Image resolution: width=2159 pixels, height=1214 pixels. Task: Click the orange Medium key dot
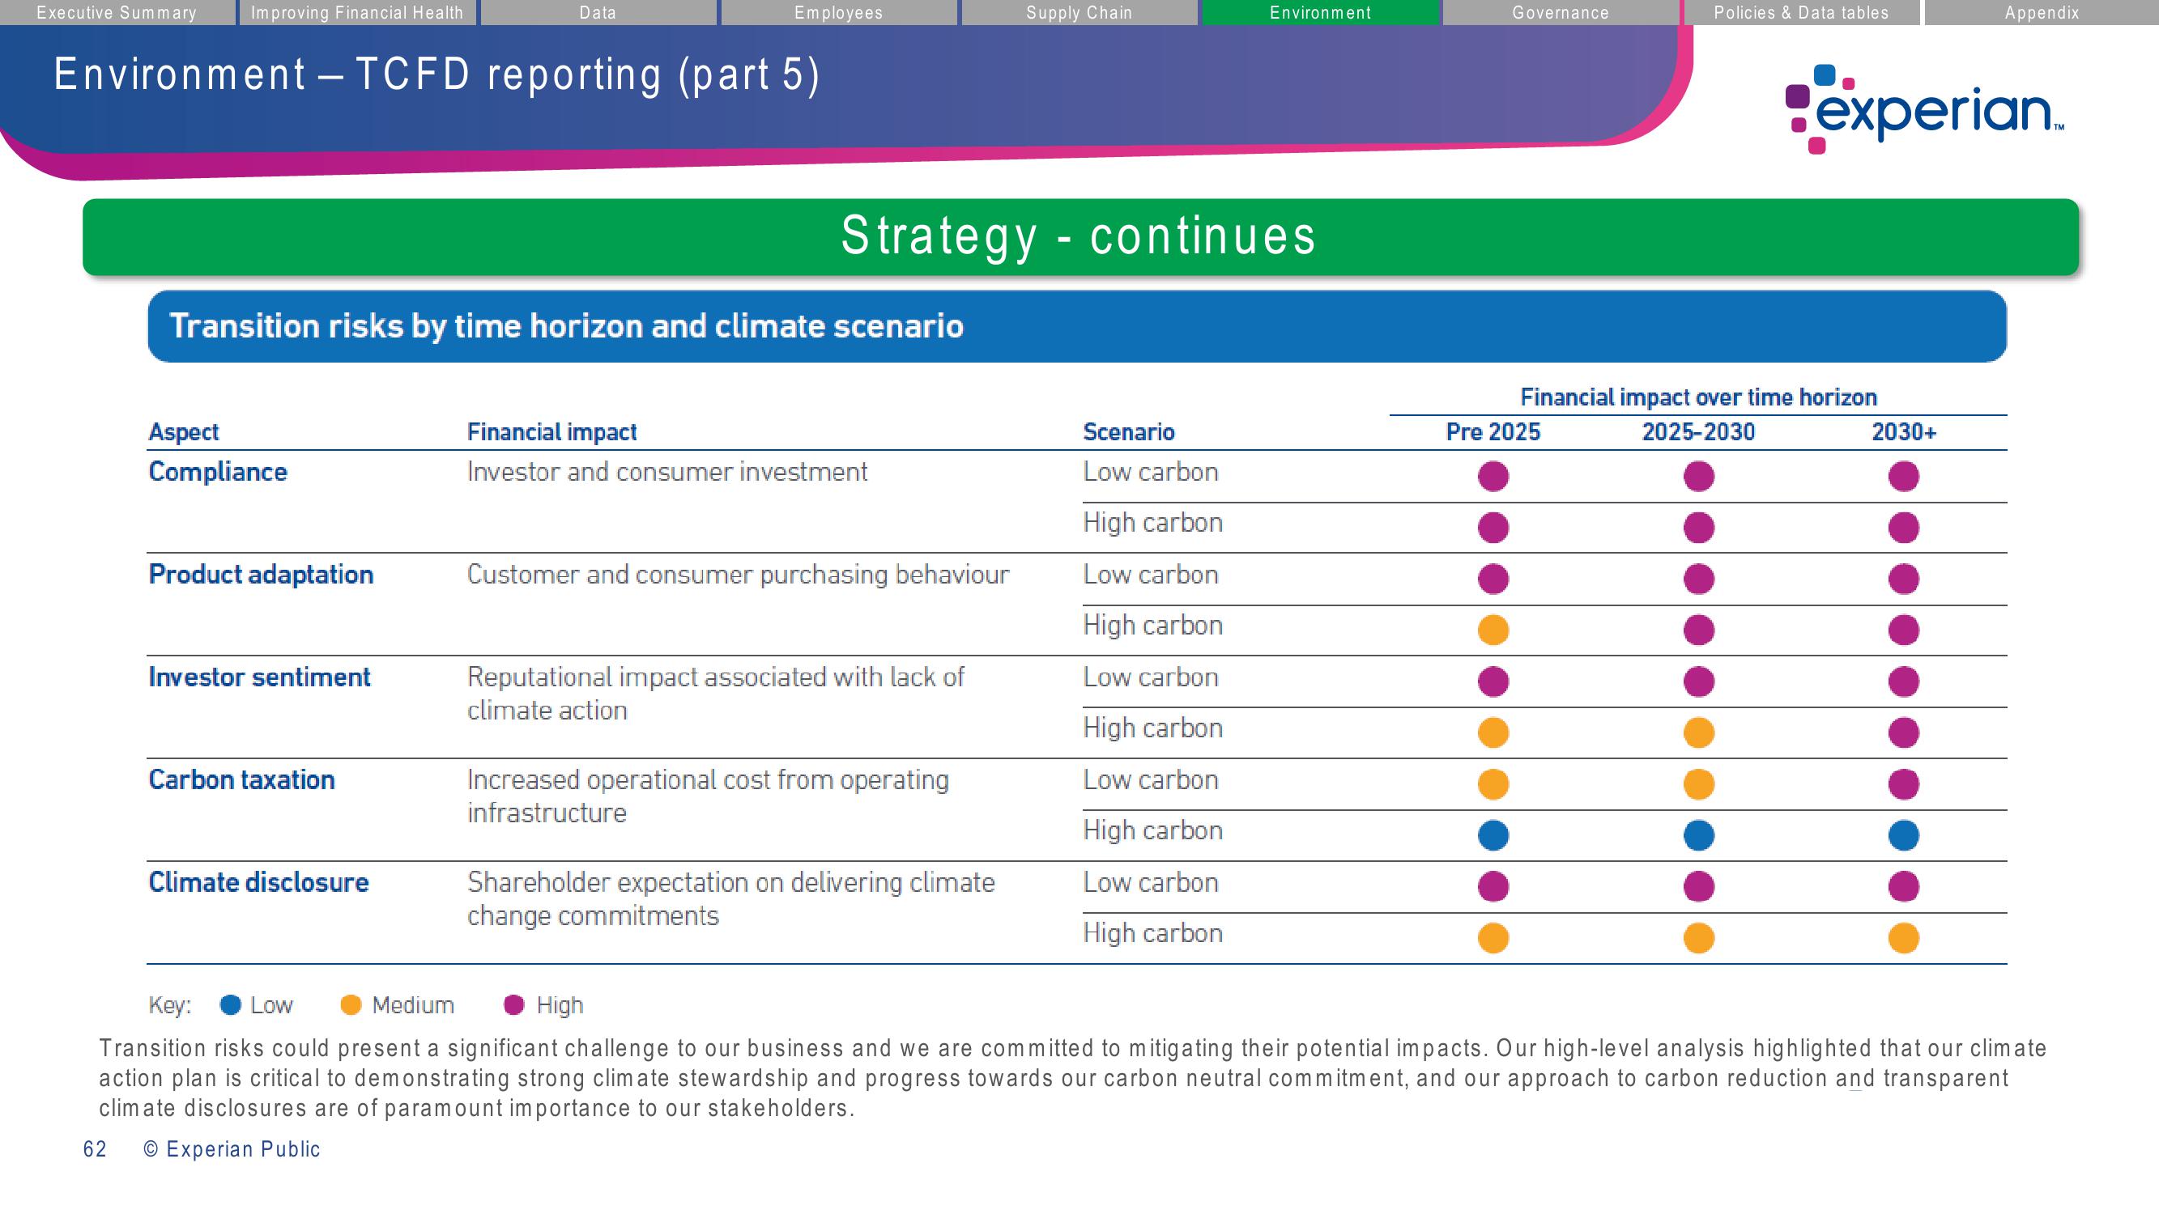pos(351,1004)
